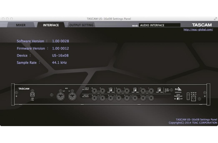Switch to the MIXER tab
Image resolution: width=218 pixels, height=143 pixels.
coord(21,25)
